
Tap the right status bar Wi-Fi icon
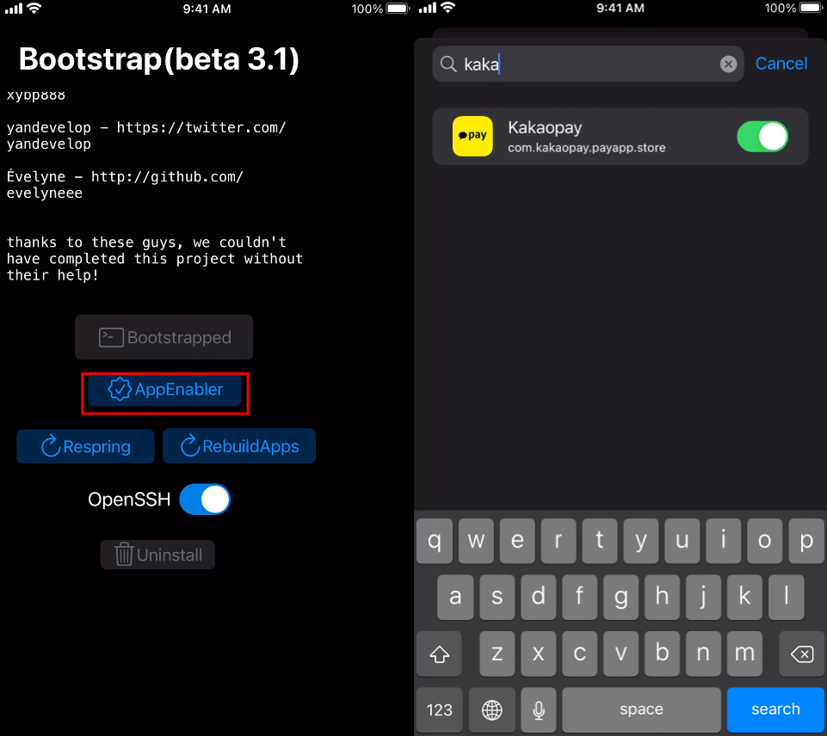click(x=447, y=8)
